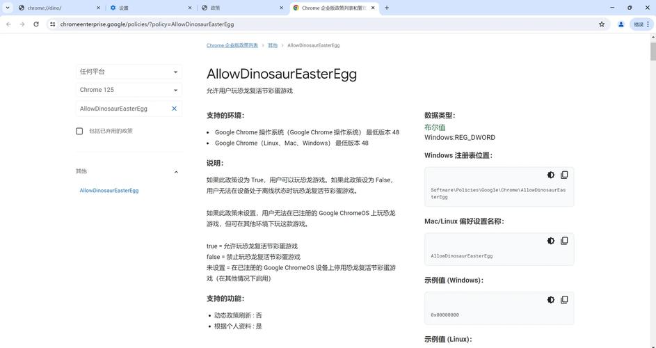Go back to the previous page
Screen dimensions: 656x348
pos(8,24)
